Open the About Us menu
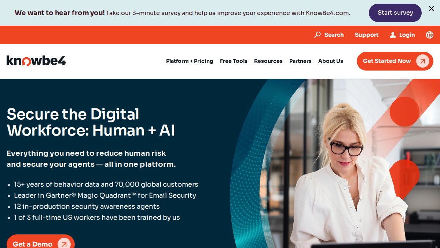Viewport: 440px width, 248px height. (x=331, y=61)
